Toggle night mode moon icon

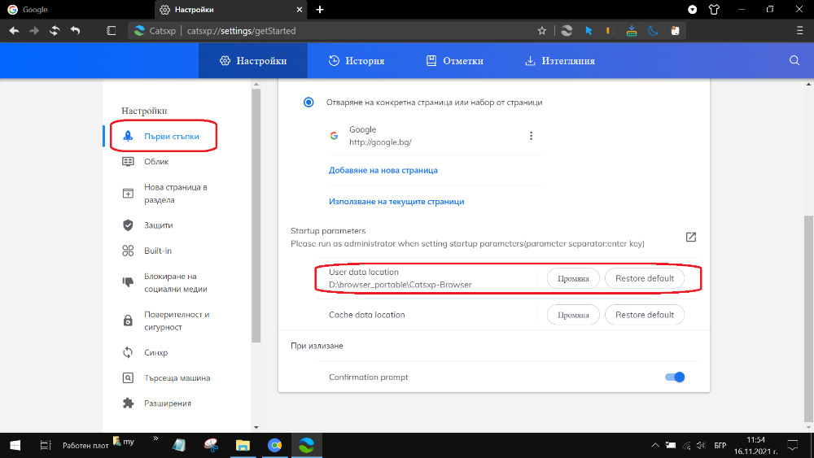pos(653,31)
